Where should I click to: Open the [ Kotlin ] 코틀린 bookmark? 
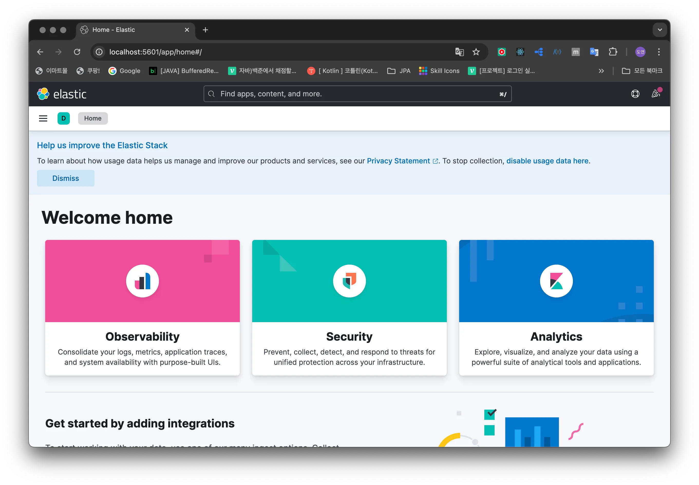click(343, 71)
